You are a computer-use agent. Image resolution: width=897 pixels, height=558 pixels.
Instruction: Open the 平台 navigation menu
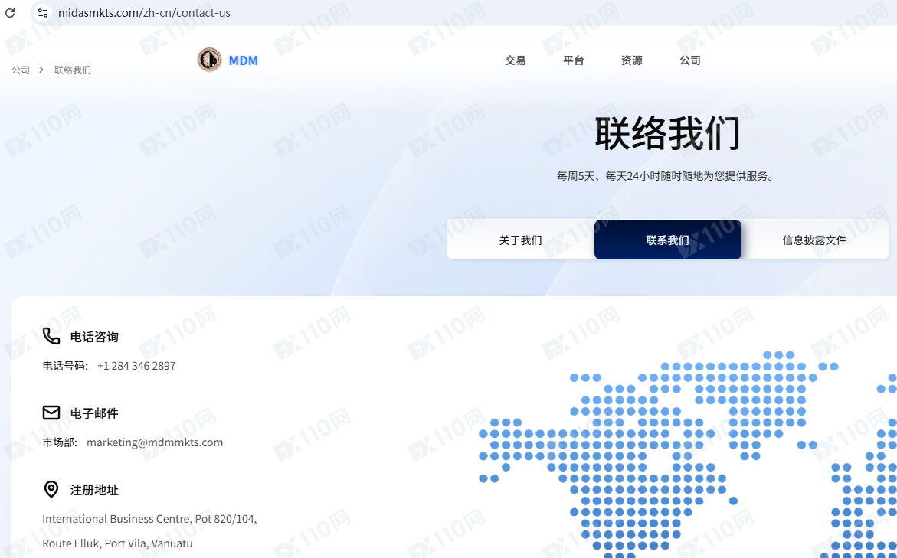[x=573, y=60]
